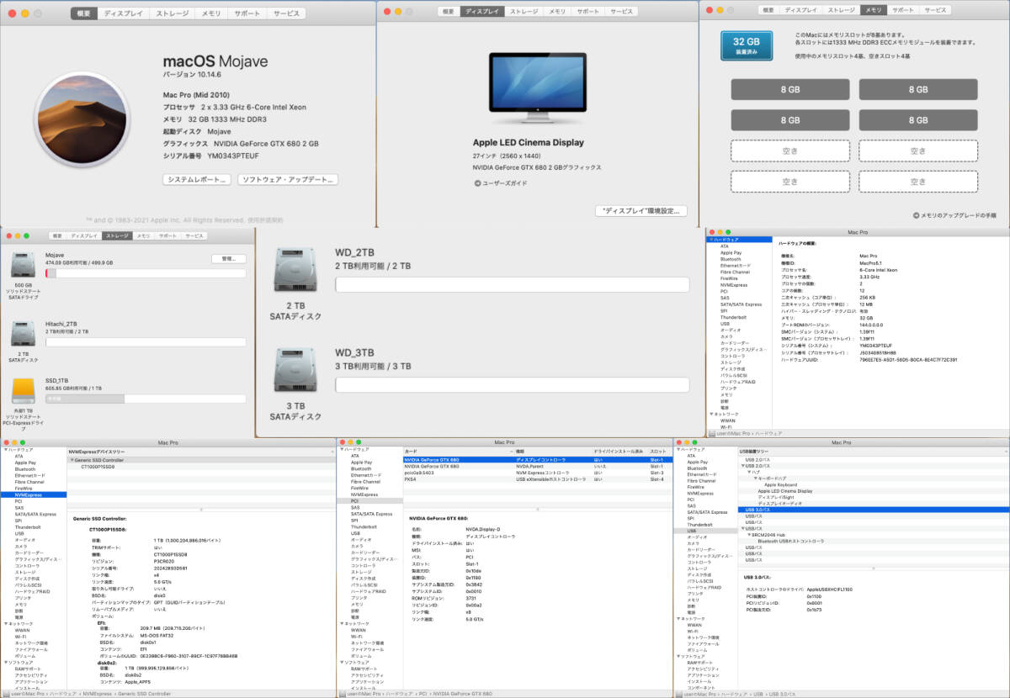The height and width of the screenshot is (698, 1010).
Task: Select Bluetooth USBホストコントローラ in USB tree
Action: [790, 541]
